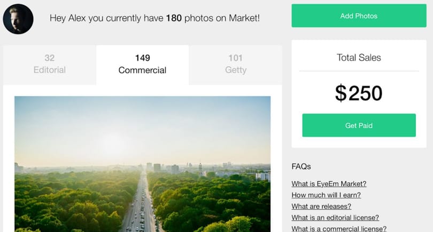The height and width of the screenshot is (232, 433).
Task: Click the Add Photos button
Action: (x=359, y=15)
